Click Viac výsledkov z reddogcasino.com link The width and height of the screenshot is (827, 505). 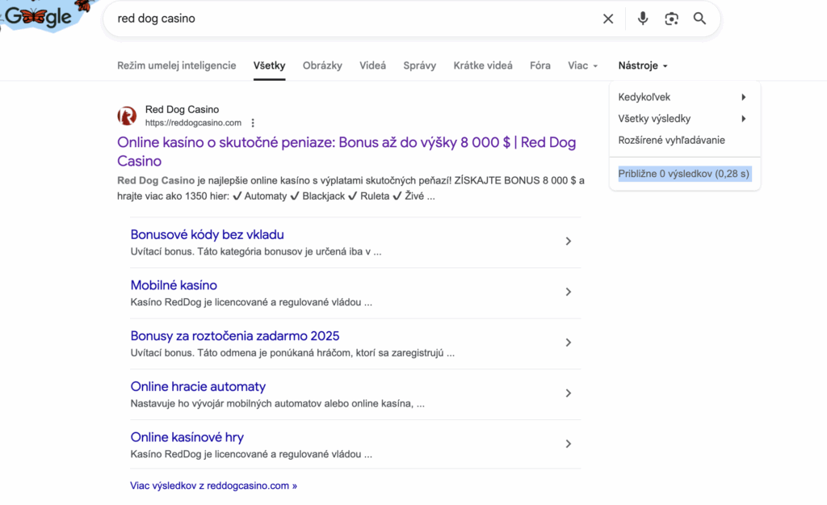213,486
